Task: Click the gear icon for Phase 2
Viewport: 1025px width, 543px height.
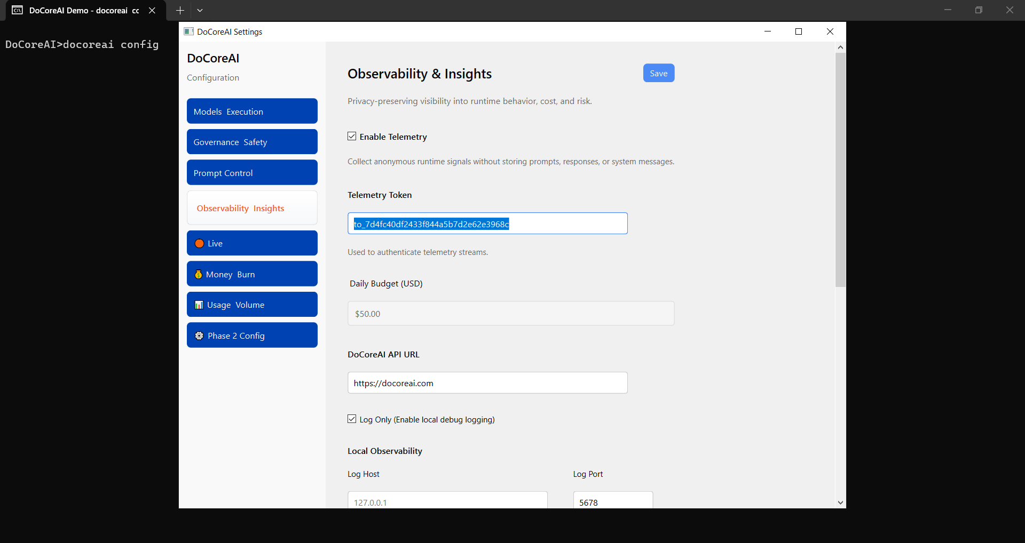Action: click(x=199, y=336)
